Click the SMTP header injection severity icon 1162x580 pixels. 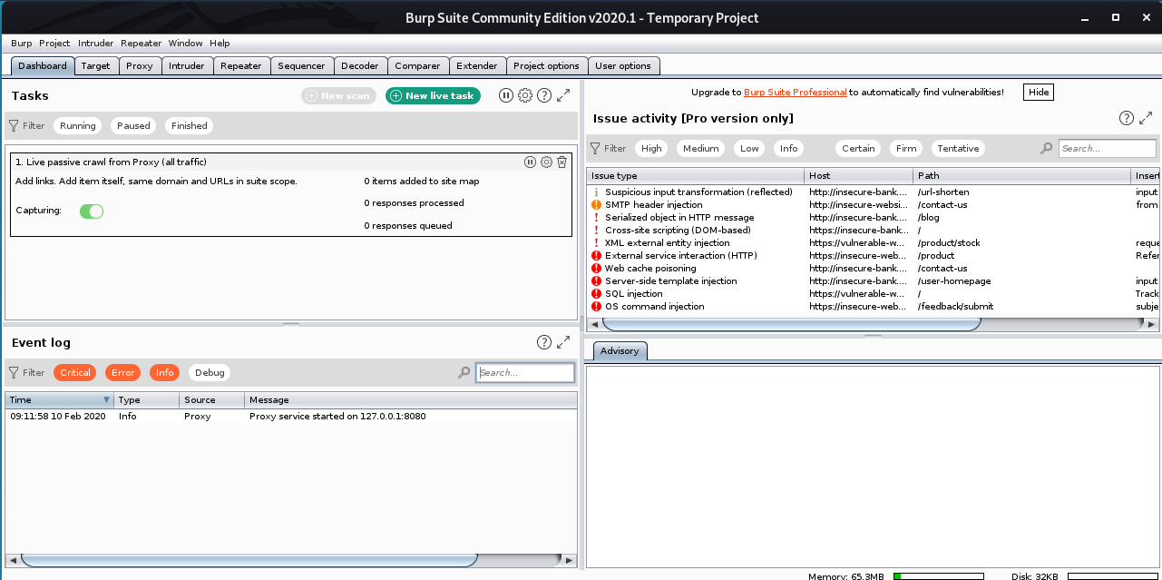(x=596, y=205)
